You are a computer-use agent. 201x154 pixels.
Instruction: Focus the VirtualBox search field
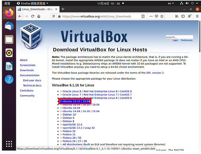tap(179, 37)
